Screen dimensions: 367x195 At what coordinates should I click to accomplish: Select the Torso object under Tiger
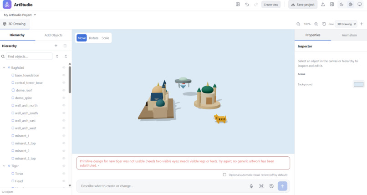tap(19, 174)
